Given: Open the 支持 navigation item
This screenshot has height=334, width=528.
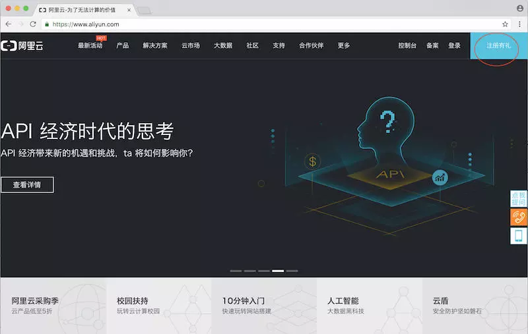Looking at the screenshot, I should pos(279,45).
